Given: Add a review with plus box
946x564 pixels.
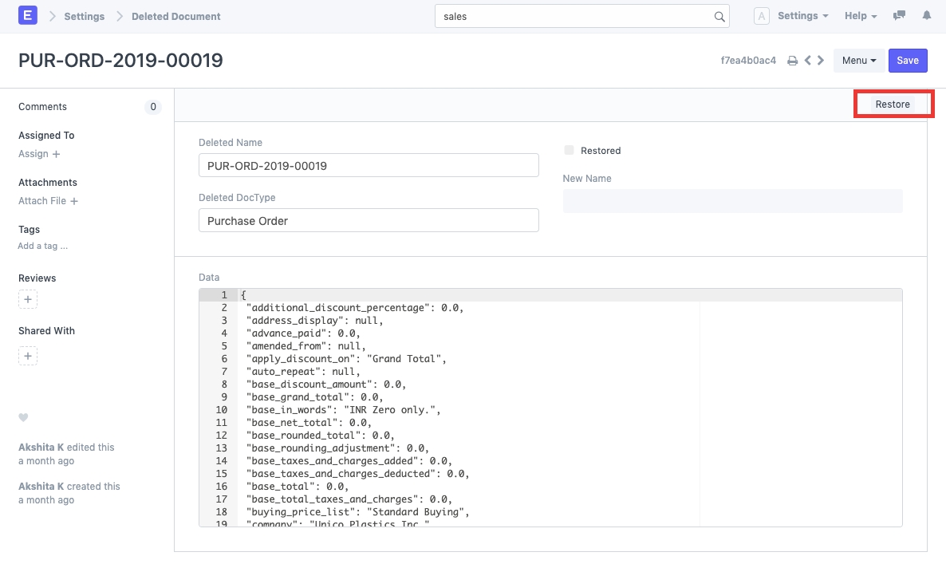Looking at the screenshot, I should coord(28,300).
